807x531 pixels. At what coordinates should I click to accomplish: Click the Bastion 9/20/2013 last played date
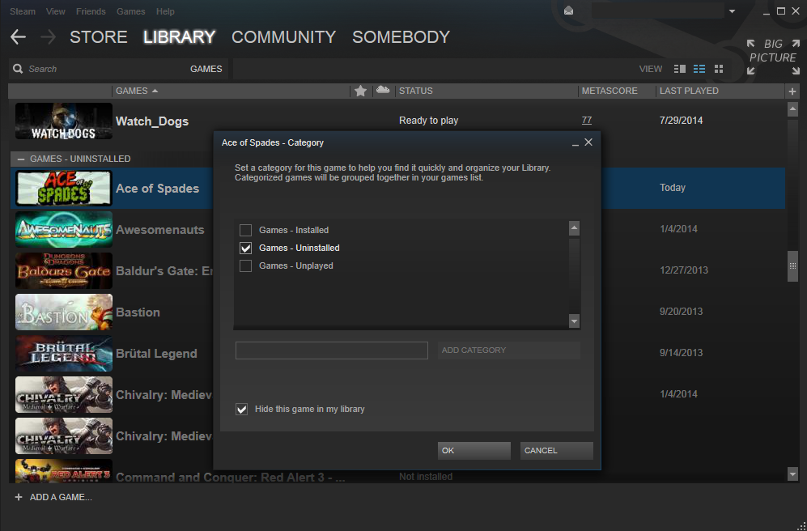682,312
